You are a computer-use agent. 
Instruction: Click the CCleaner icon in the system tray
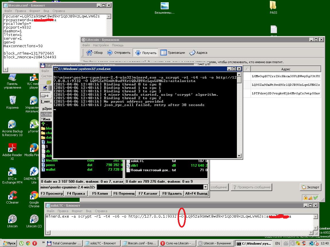click(x=304, y=243)
